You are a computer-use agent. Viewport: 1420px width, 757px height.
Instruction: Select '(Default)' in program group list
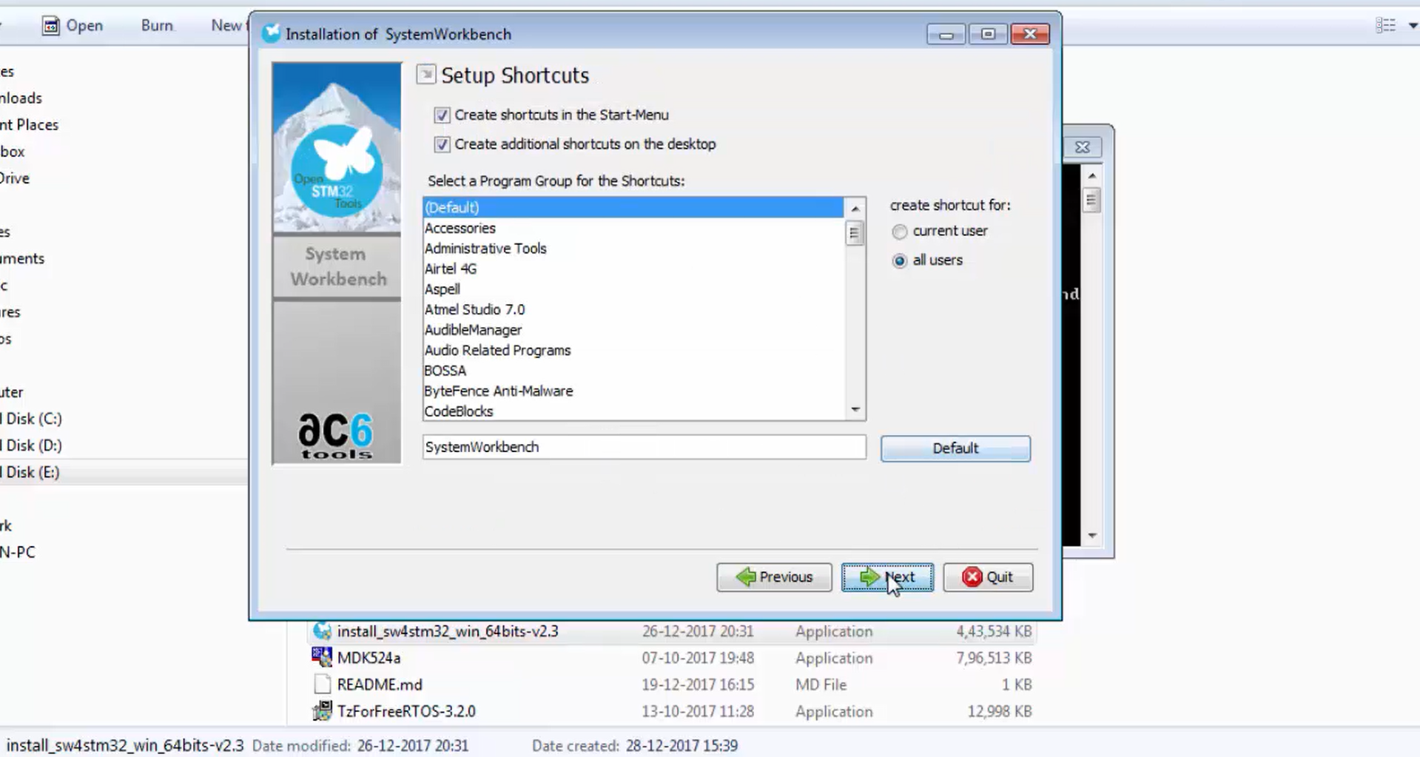(633, 208)
